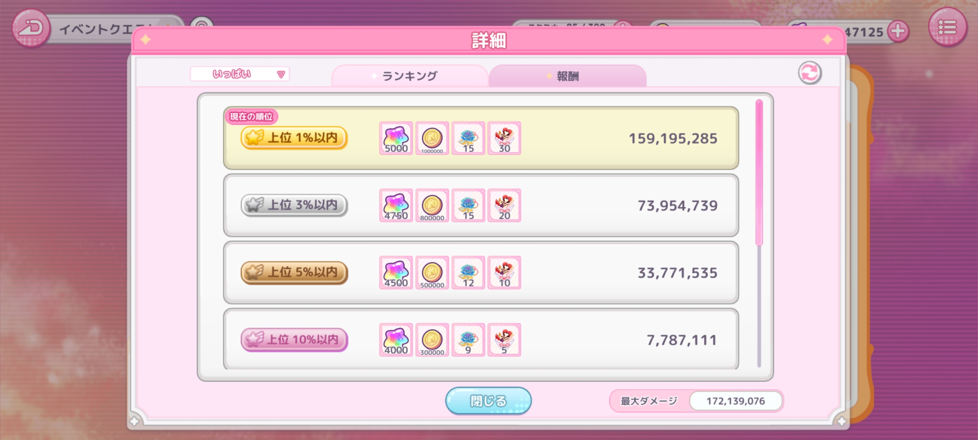Open the main menu list icon

[x=947, y=27]
